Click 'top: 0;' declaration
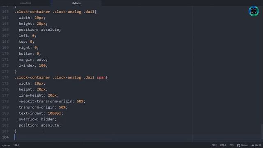Viewport: 263px width, 148px height. [x=26, y=42]
